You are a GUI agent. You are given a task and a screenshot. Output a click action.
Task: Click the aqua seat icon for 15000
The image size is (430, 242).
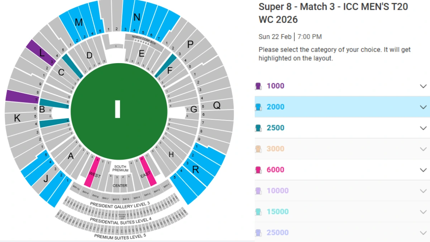(x=258, y=212)
